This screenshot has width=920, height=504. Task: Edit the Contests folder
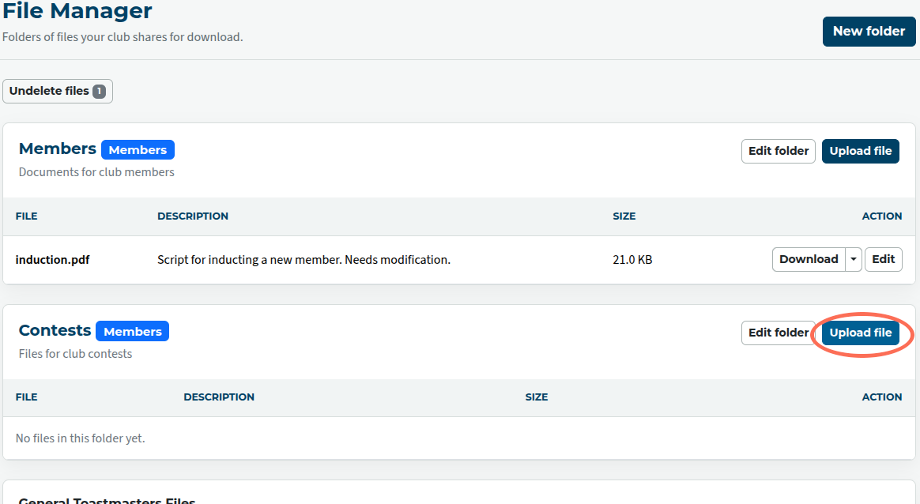click(x=778, y=333)
